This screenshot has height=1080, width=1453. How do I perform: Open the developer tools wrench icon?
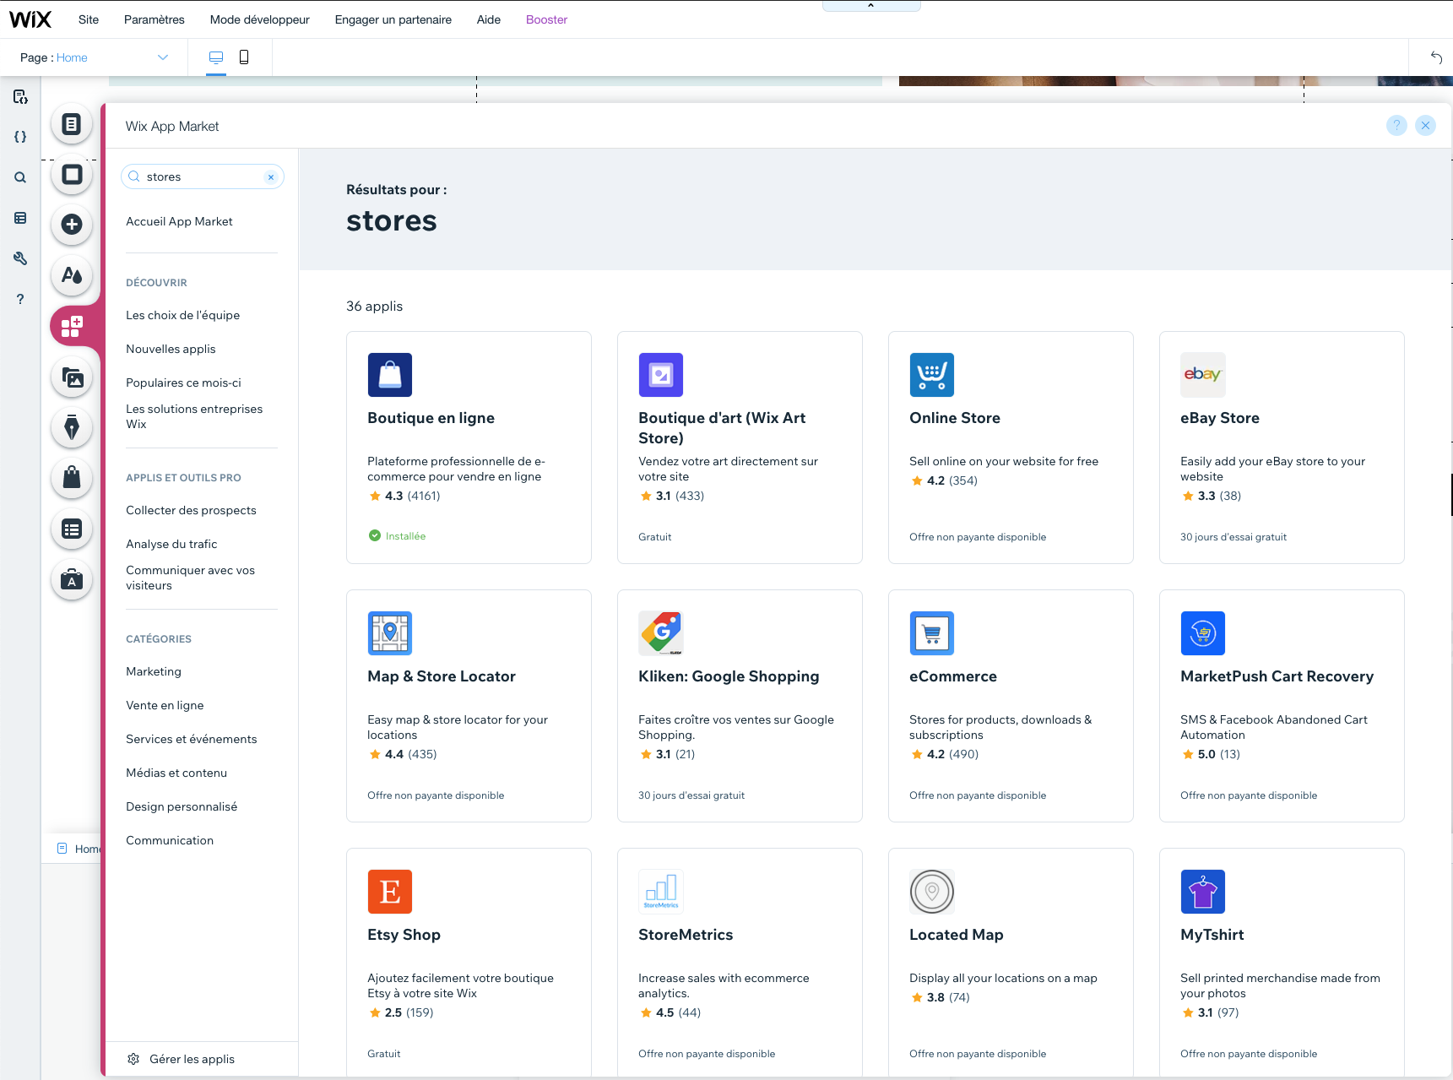click(x=20, y=258)
